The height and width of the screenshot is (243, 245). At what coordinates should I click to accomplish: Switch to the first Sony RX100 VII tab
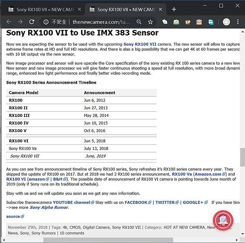tap(45, 10)
